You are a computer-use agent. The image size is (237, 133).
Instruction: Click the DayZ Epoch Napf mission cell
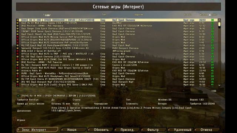point(121,45)
